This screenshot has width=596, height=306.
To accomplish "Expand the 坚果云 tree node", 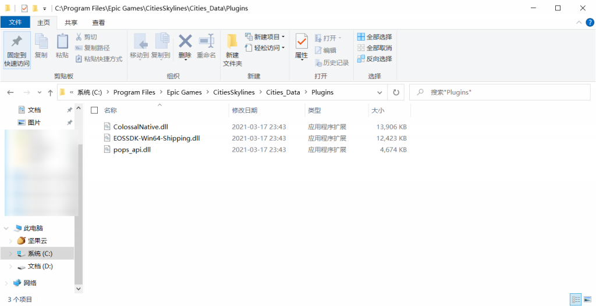I will click(x=10, y=241).
